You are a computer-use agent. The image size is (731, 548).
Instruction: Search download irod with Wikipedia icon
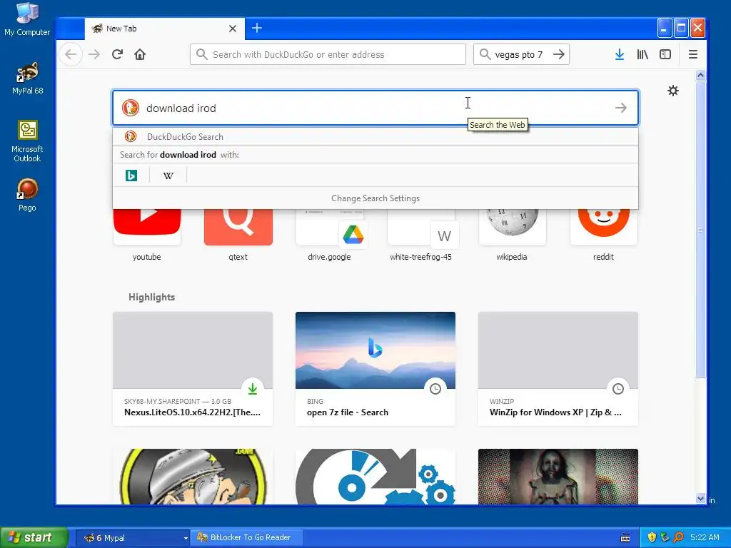click(168, 176)
